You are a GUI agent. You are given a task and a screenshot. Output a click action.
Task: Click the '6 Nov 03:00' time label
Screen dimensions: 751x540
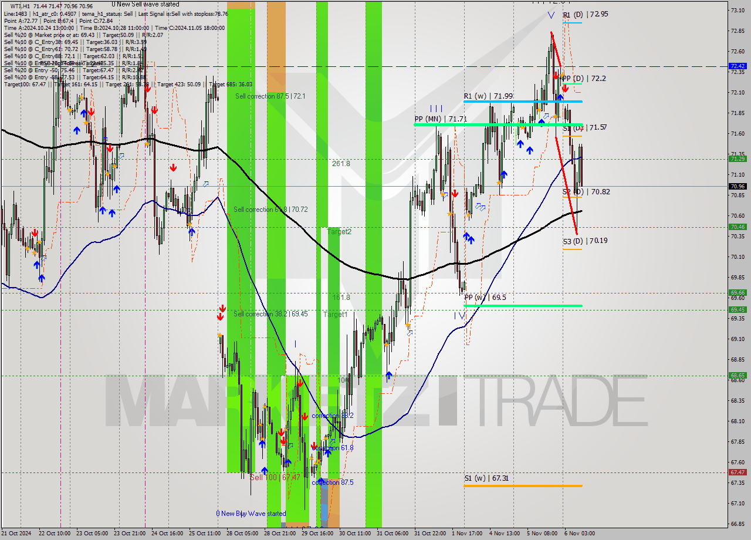(x=579, y=534)
